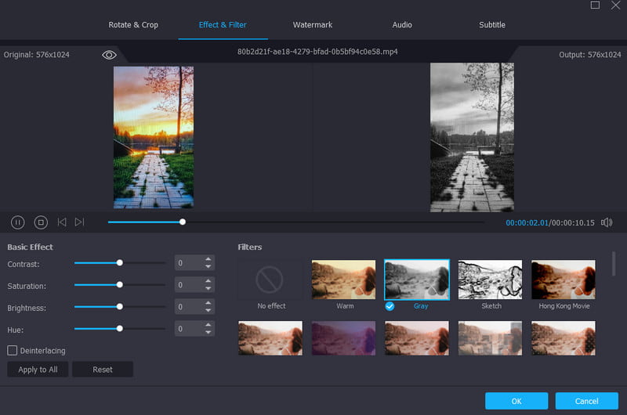Image resolution: width=627 pixels, height=415 pixels.
Task: Click the Filters panel scrollbar
Action: coord(613,264)
